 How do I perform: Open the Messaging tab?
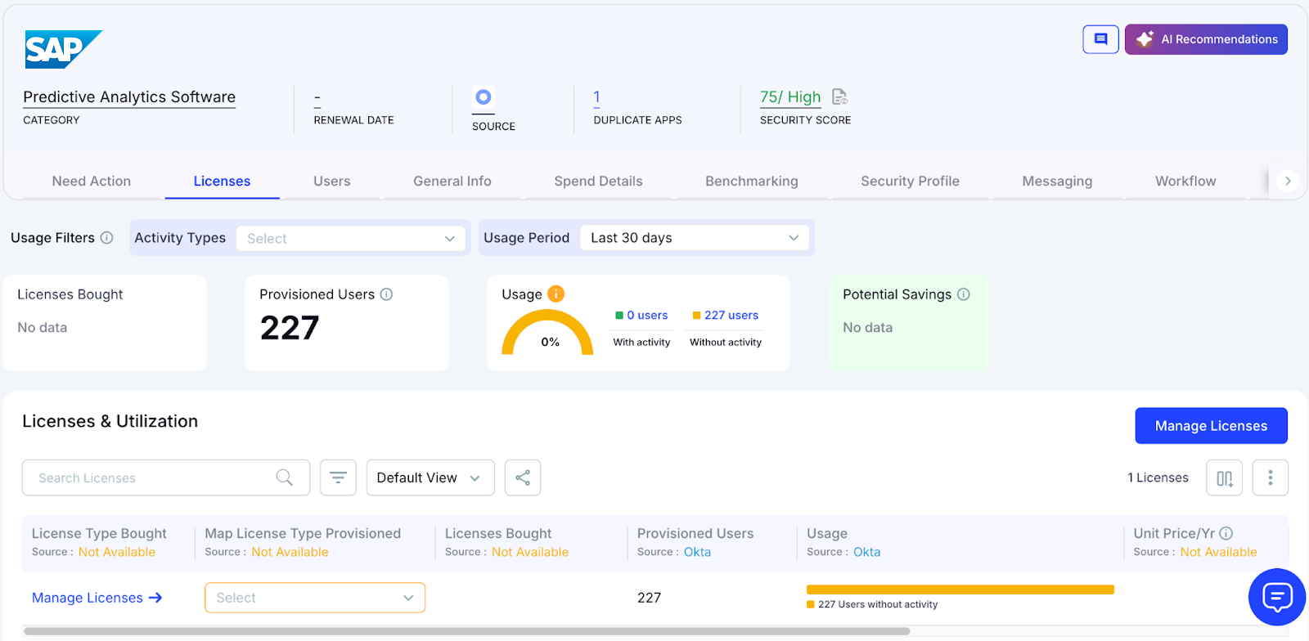(x=1057, y=182)
